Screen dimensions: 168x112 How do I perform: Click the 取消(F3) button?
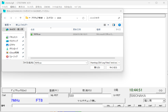[x=87, y=91]
